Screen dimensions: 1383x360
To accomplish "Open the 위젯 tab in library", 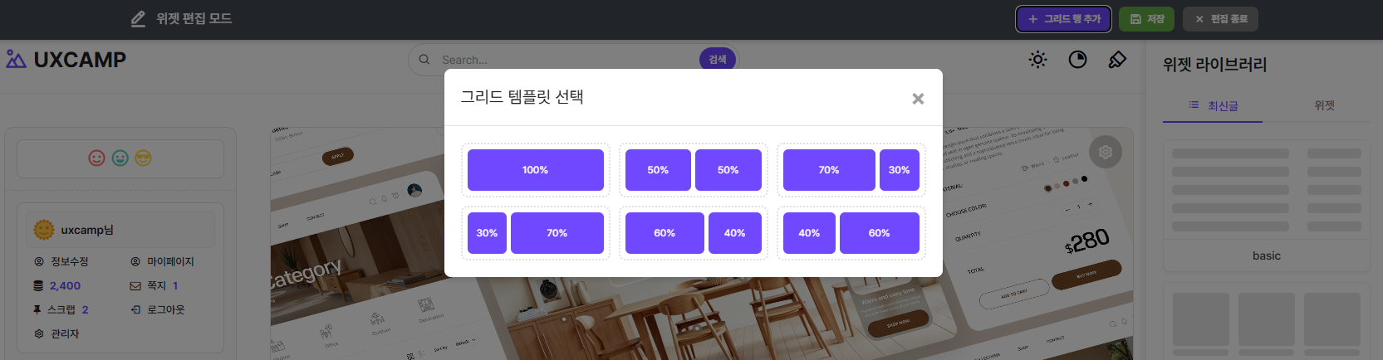I will point(1324,105).
